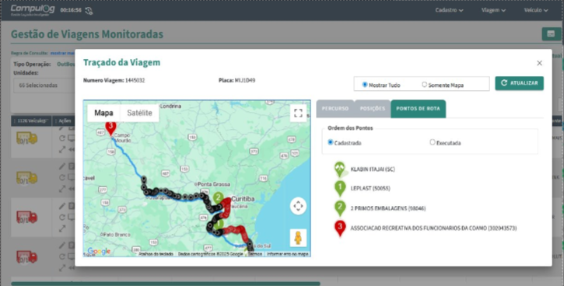Open the Veículo dropdown menu
The width and height of the screenshot is (564, 286).
pyautogui.click(x=536, y=10)
